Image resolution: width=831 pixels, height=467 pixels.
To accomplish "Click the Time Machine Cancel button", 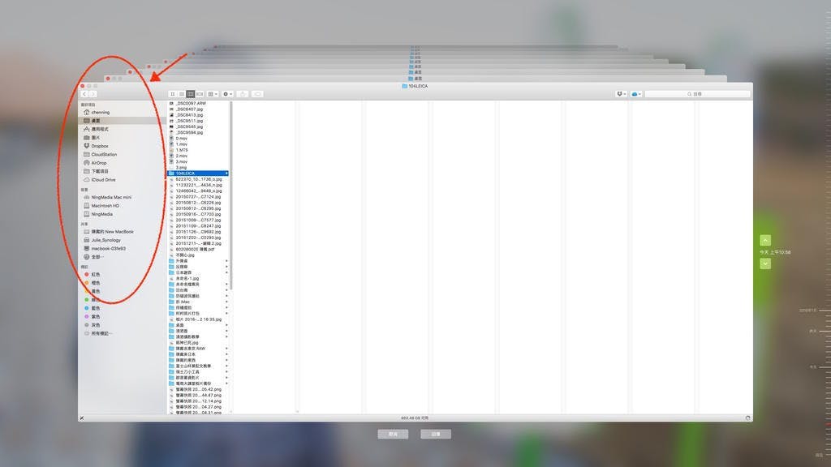I will (x=393, y=435).
